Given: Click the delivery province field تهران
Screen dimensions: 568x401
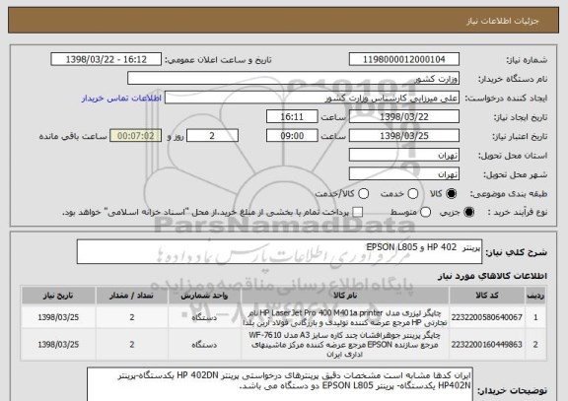Looking at the screenshot, I should (404, 156).
